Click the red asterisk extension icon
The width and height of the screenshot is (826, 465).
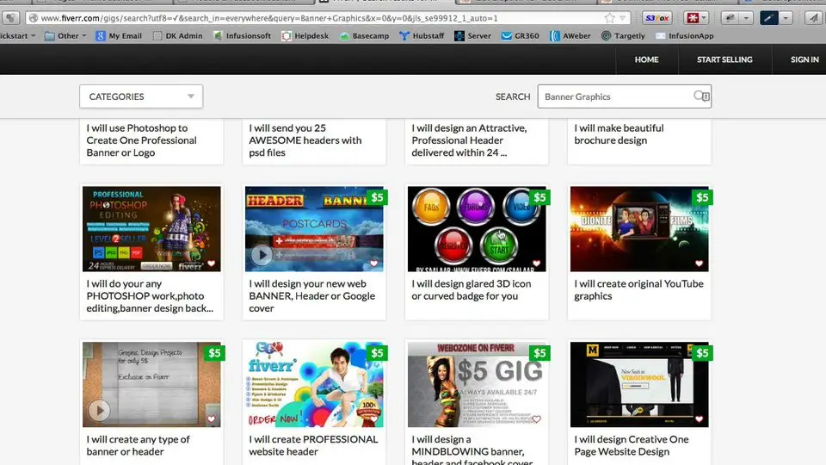[693, 18]
